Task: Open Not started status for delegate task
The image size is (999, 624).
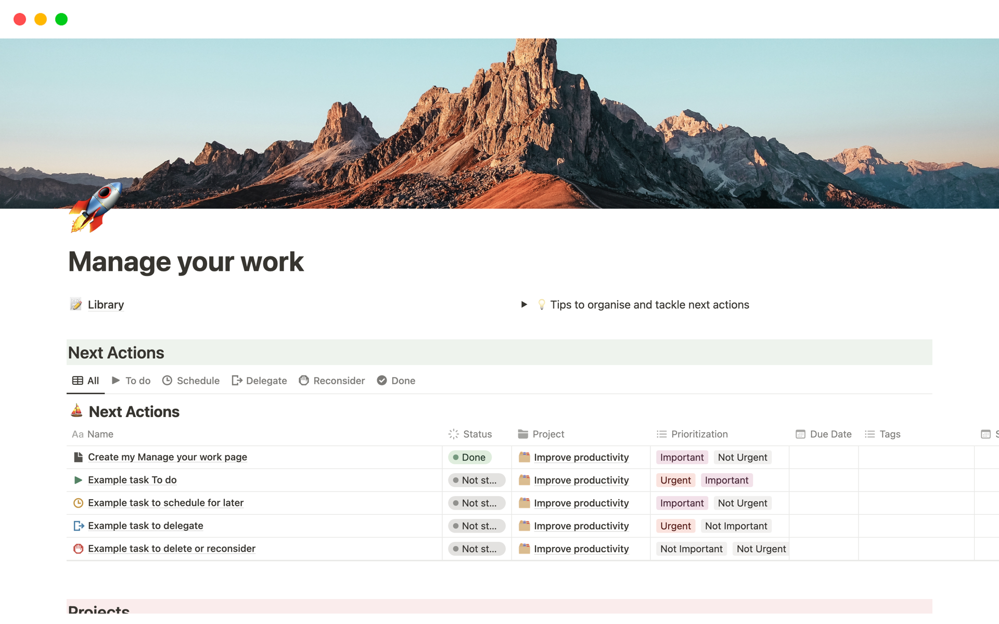Action: (476, 526)
